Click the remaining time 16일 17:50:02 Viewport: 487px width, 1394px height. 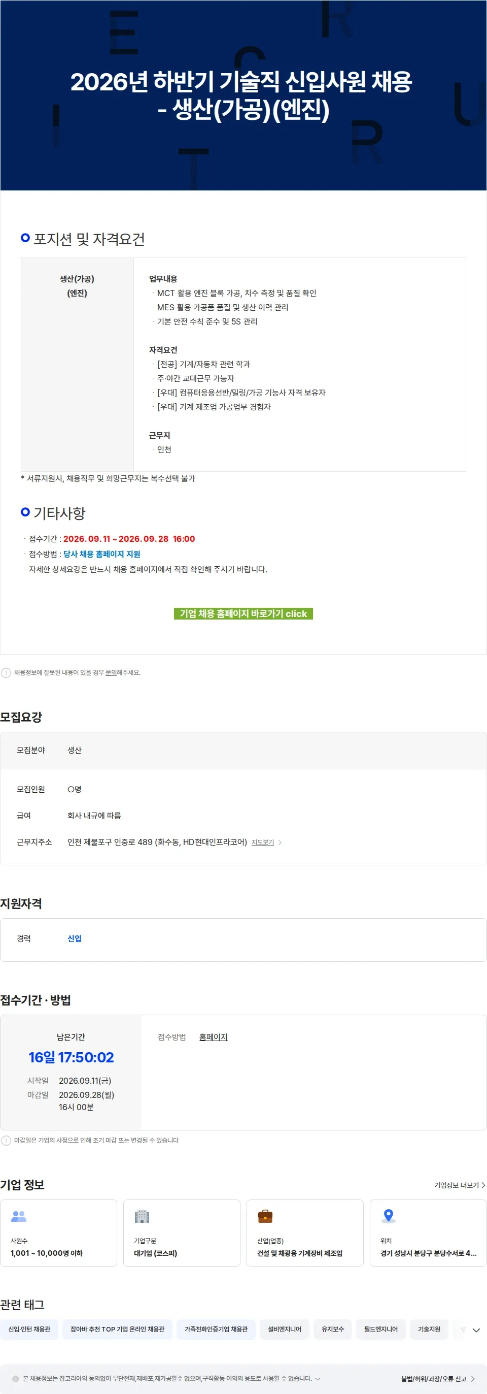click(71, 1057)
